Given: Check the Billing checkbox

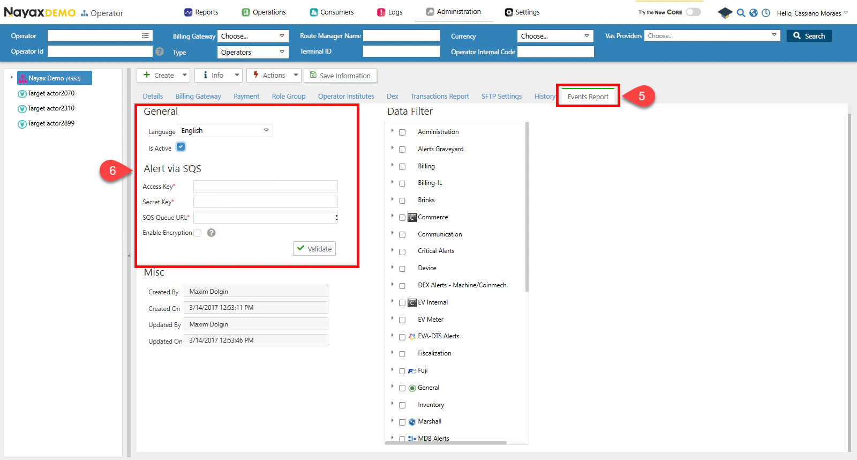Looking at the screenshot, I should [402, 167].
